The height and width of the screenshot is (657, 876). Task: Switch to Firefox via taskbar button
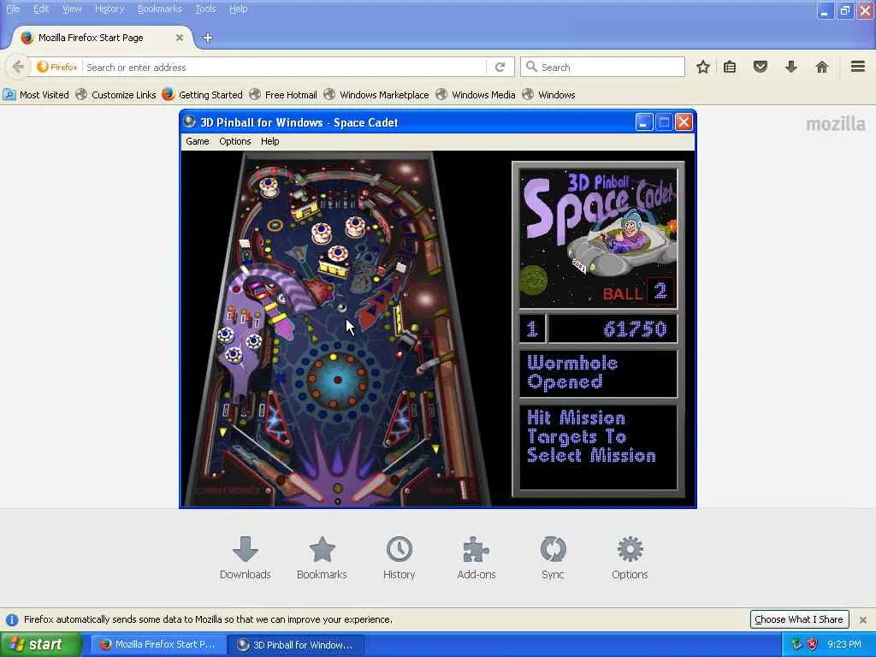(157, 645)
